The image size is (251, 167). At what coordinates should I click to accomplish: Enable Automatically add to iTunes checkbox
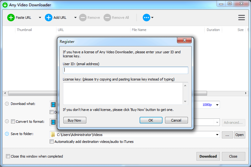[51, 142]
